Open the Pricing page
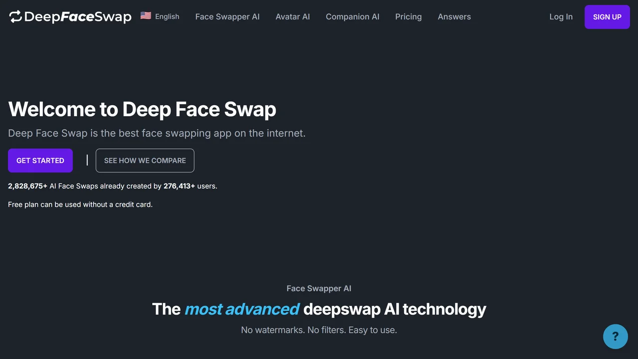This screenshot has height=359, width=638. tap(408, 16)
